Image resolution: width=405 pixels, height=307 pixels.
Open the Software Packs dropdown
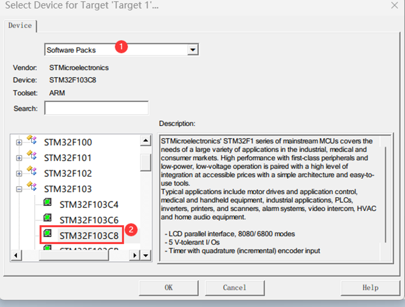193,49
